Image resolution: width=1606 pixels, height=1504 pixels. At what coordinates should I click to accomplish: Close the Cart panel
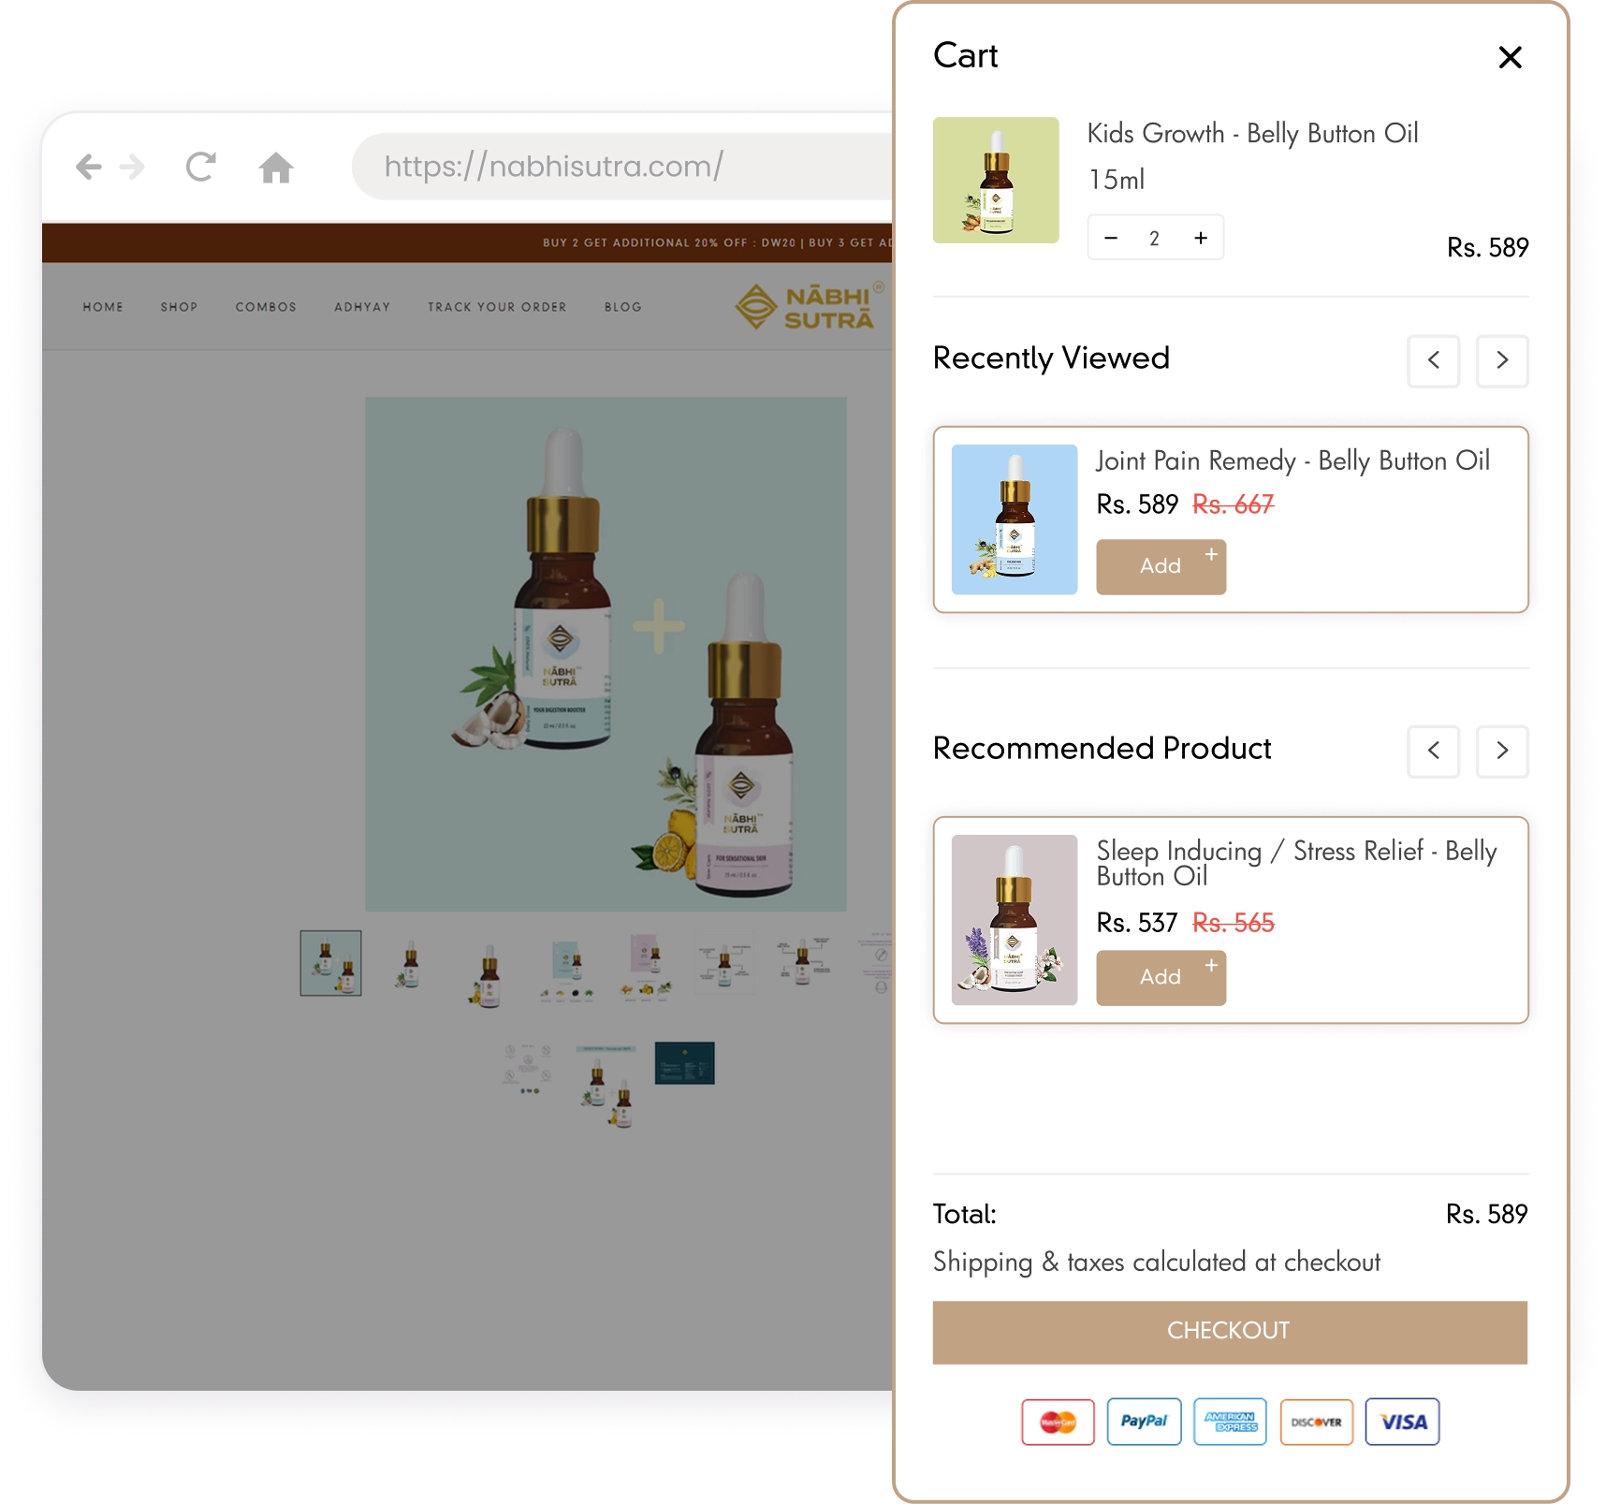[x=1510, y=57]
